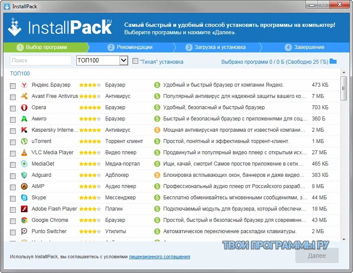353x273 pixels.
Task: Tick the Kaspersky Internet Security checkbox
Action: [13, 131]
